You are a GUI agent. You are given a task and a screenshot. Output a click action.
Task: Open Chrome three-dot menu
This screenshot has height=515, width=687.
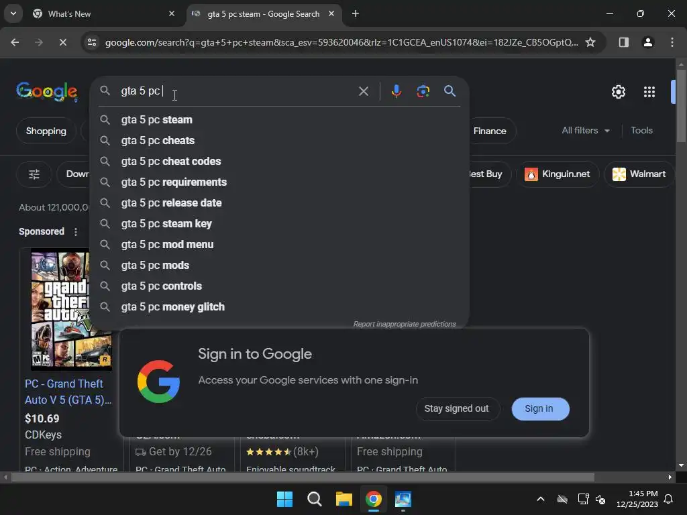[x=672, y=42]
